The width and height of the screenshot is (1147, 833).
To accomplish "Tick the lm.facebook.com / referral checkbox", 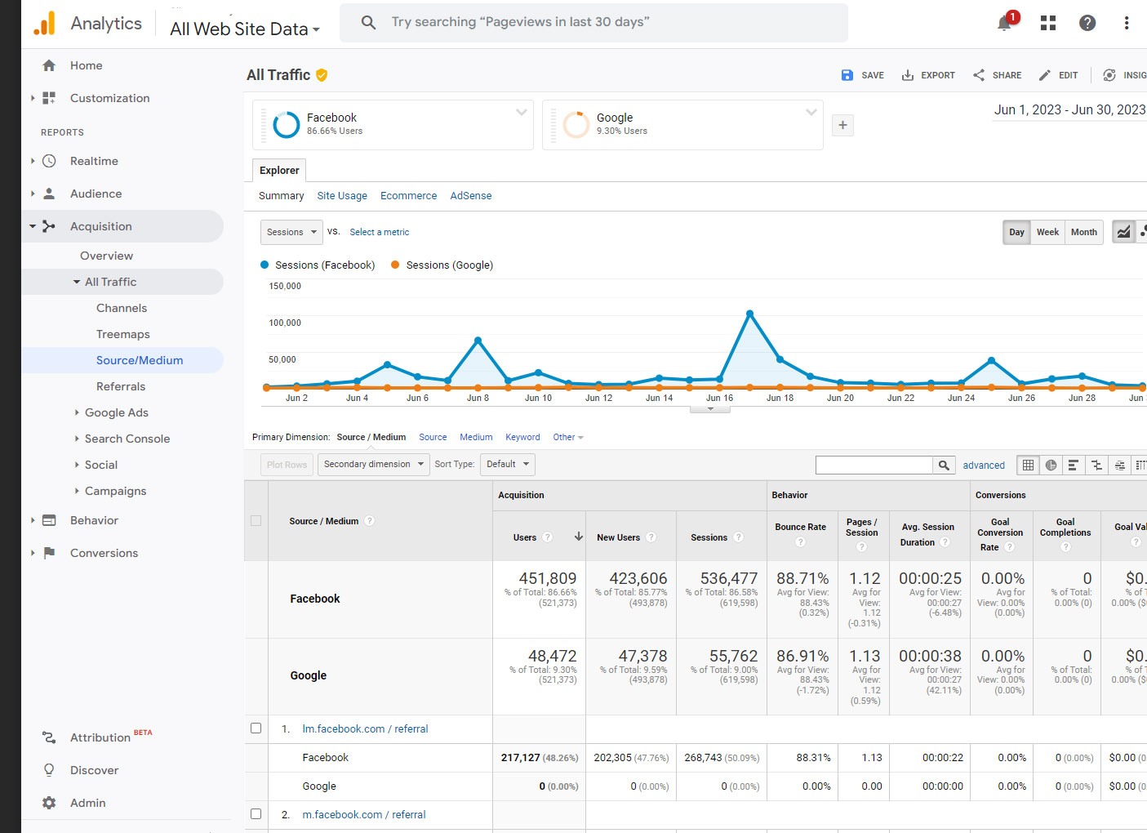I will click(256, 728).
